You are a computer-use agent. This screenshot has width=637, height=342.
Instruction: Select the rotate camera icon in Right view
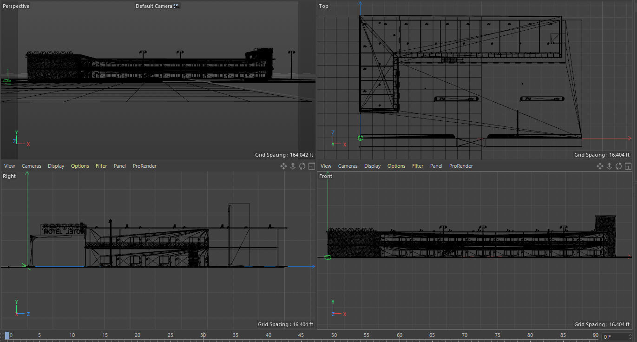click(x=302, y=166)
